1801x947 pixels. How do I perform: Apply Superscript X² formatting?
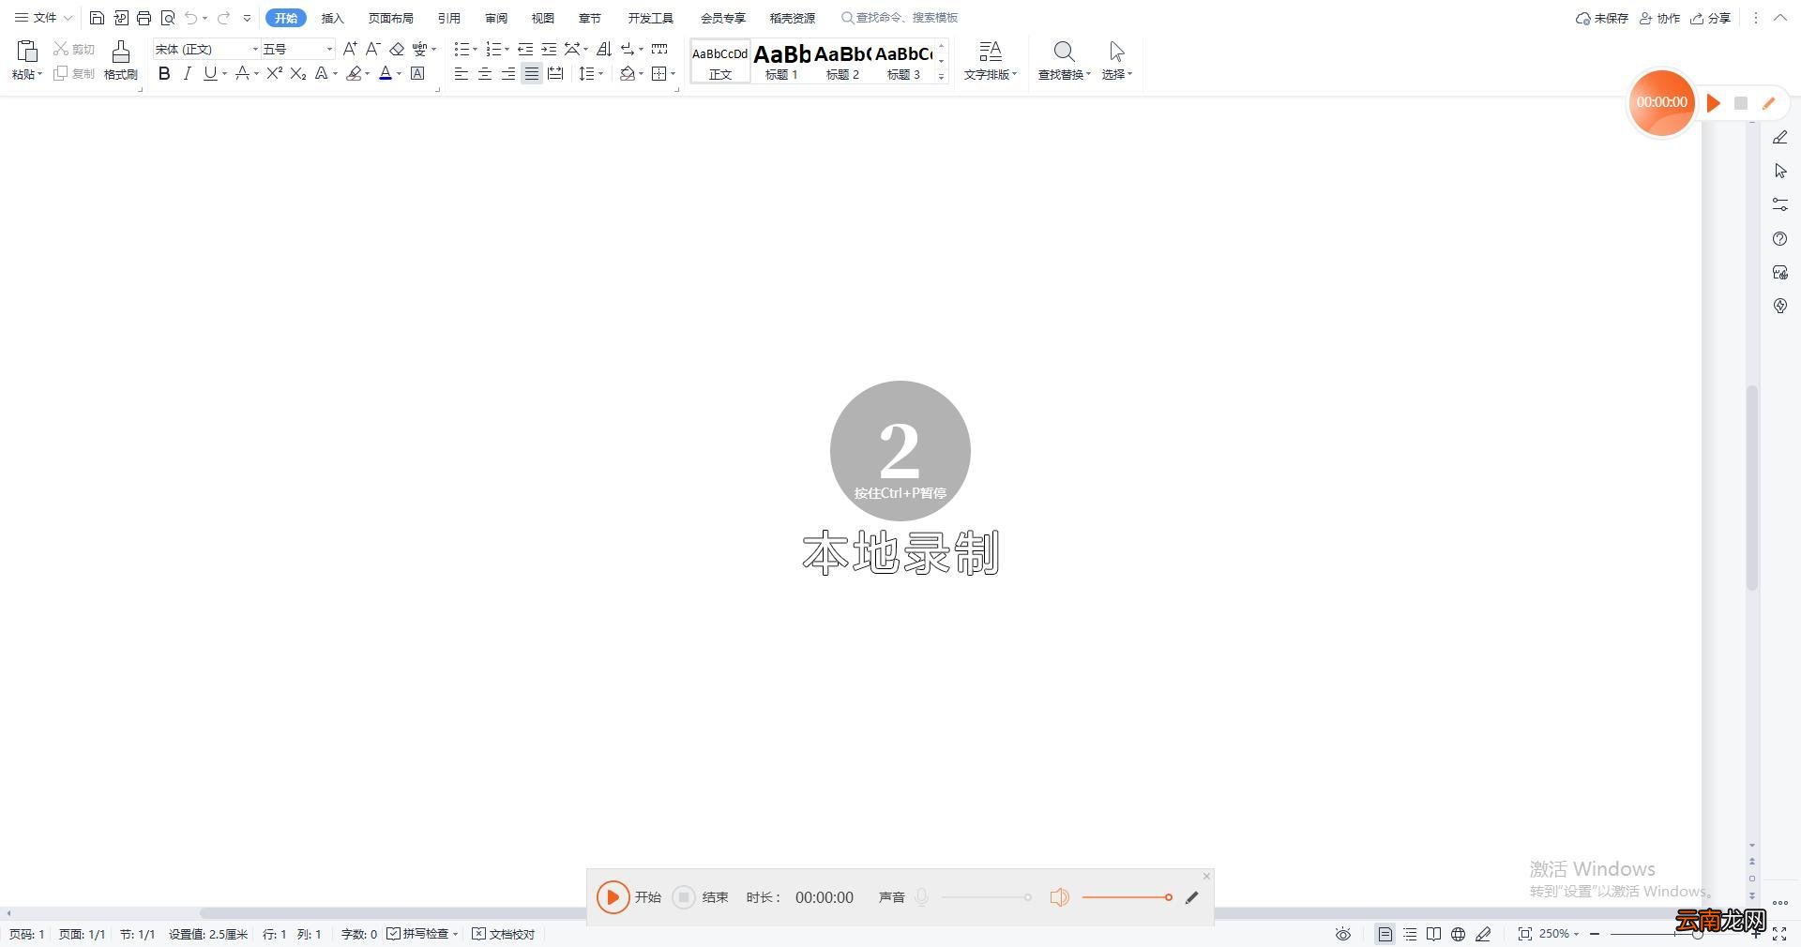point(274,73)
